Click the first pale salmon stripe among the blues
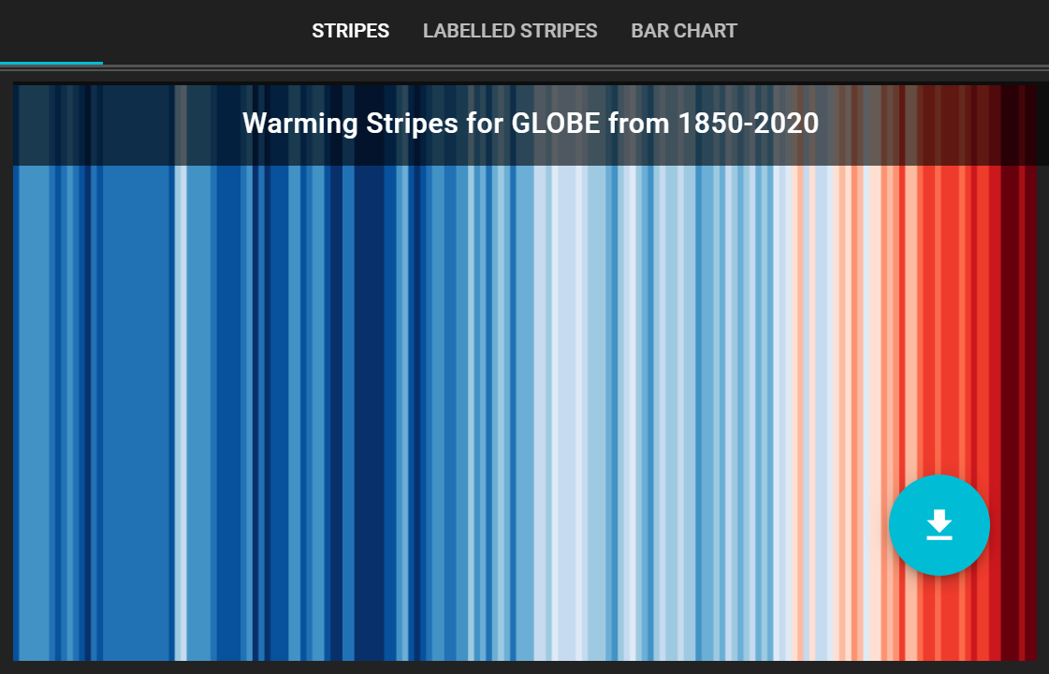 (x=799, y=413)
